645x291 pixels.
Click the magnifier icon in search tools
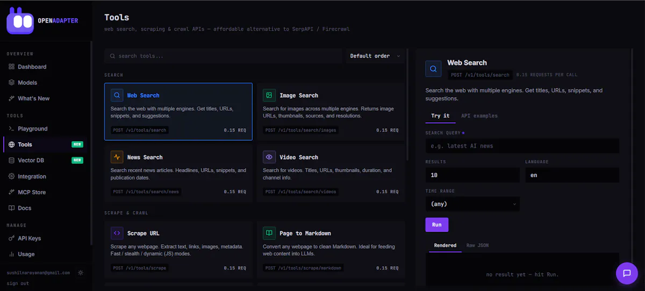coord(112,56)
